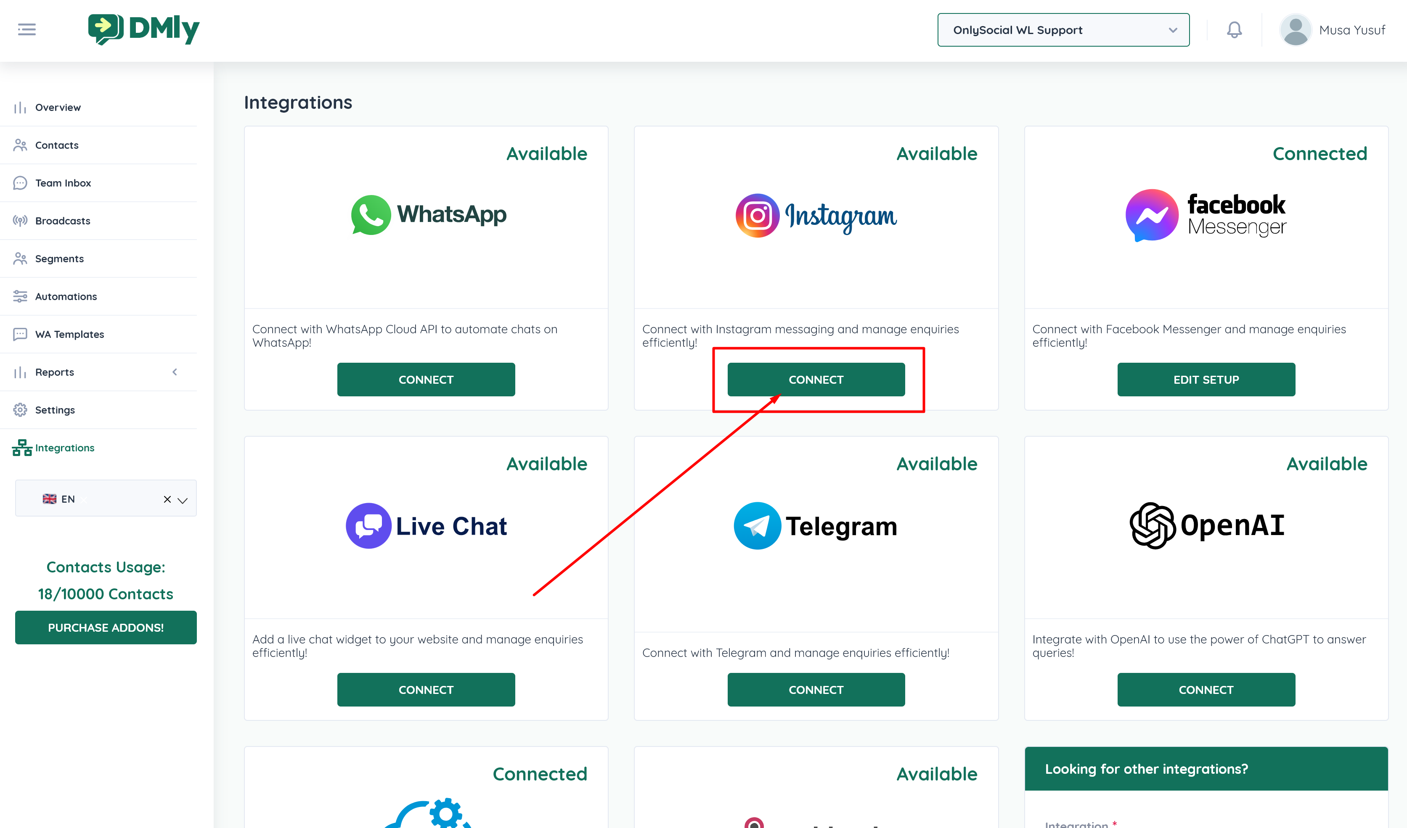Click the DMly logo
This screenshot has height=828, width=1407.
point(144,29)
